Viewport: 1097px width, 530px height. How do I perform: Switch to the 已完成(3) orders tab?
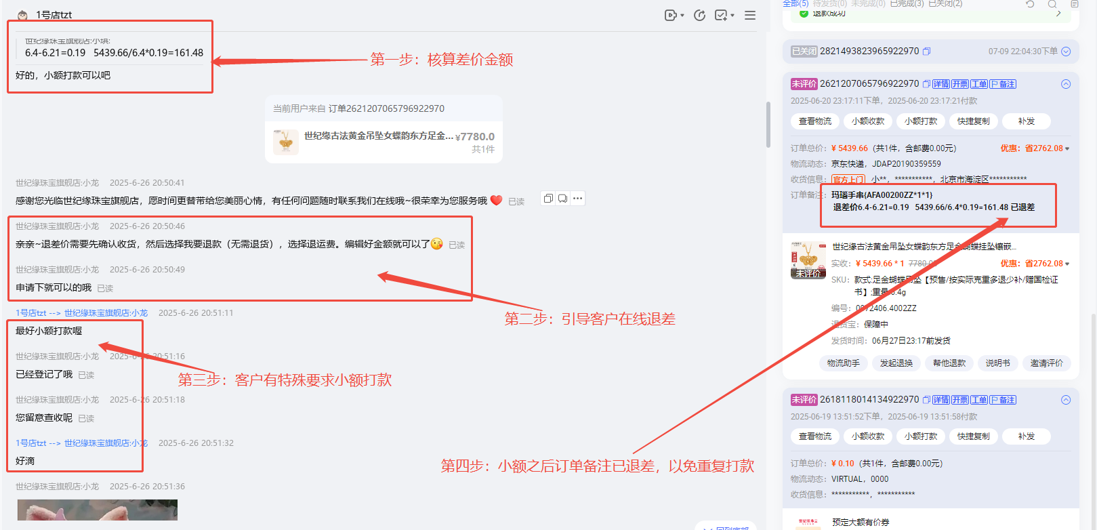coord(906,4)
